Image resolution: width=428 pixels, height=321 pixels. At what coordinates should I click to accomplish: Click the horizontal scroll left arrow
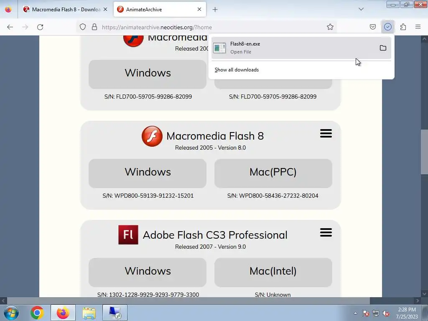pyautogui.click(x=3, y=301)
